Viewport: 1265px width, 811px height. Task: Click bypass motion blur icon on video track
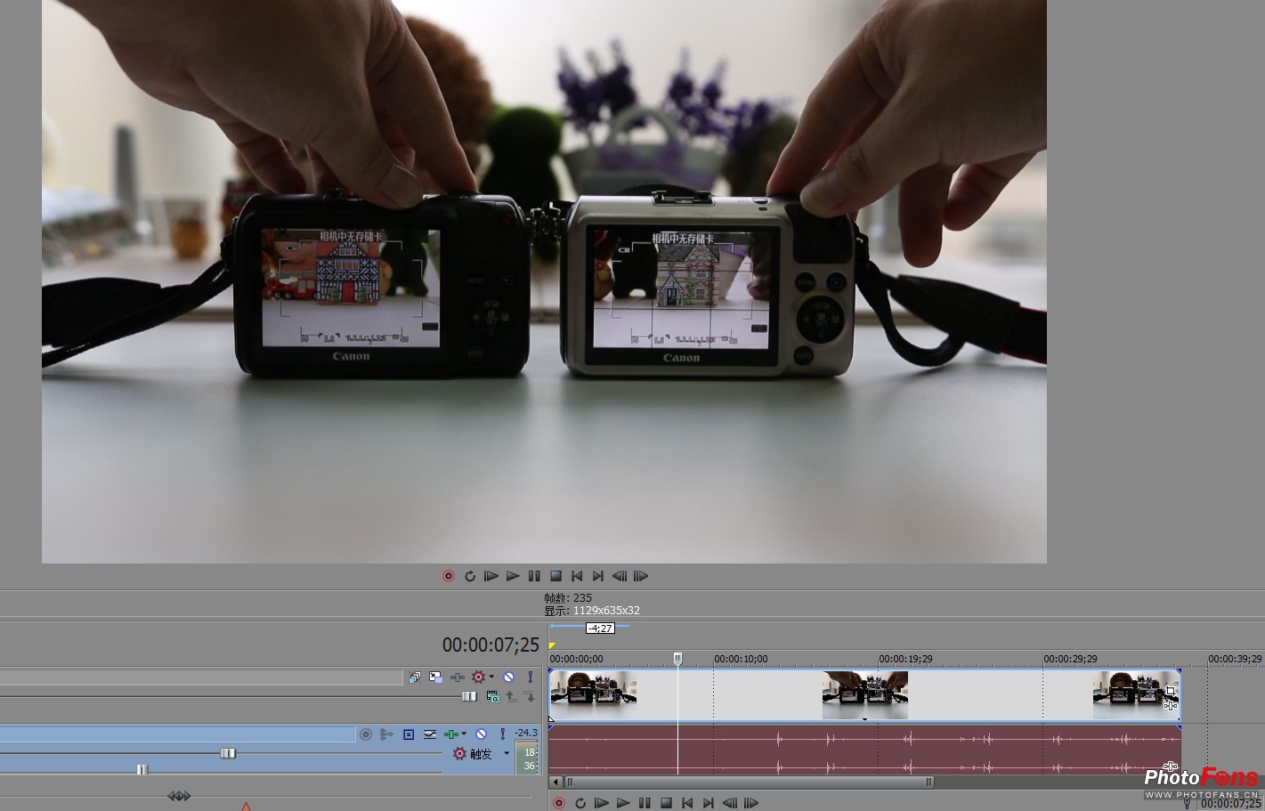(414, 677)
